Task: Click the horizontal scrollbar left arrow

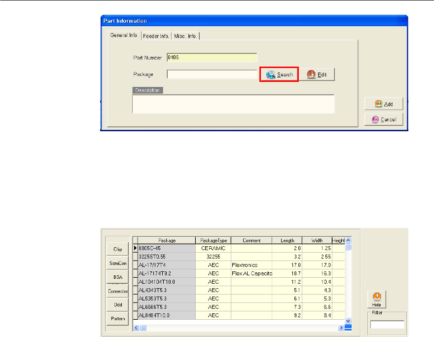Action: [x=136, y=328]
